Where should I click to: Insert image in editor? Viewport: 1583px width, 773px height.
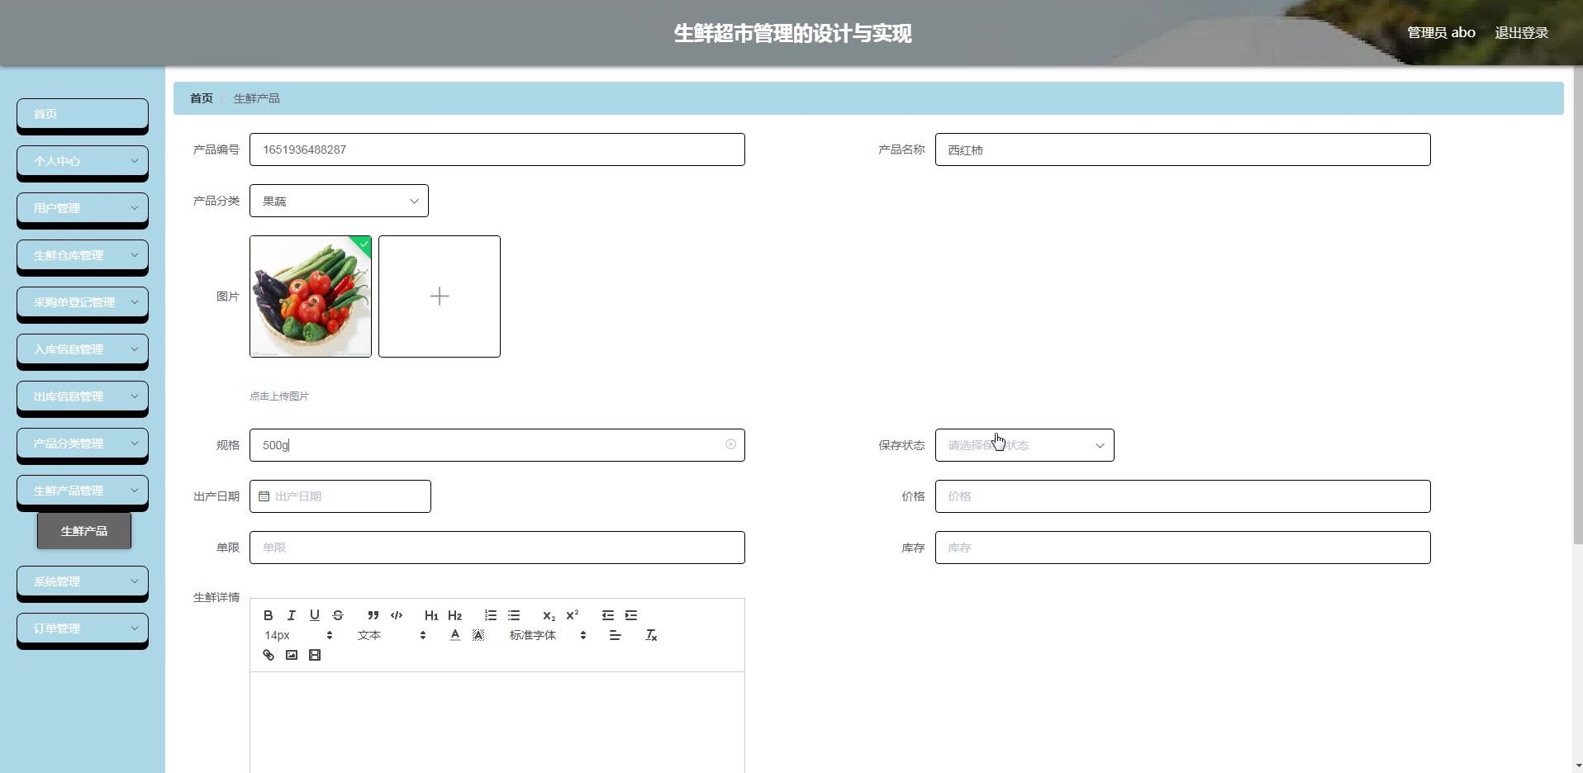coord(291,655)
